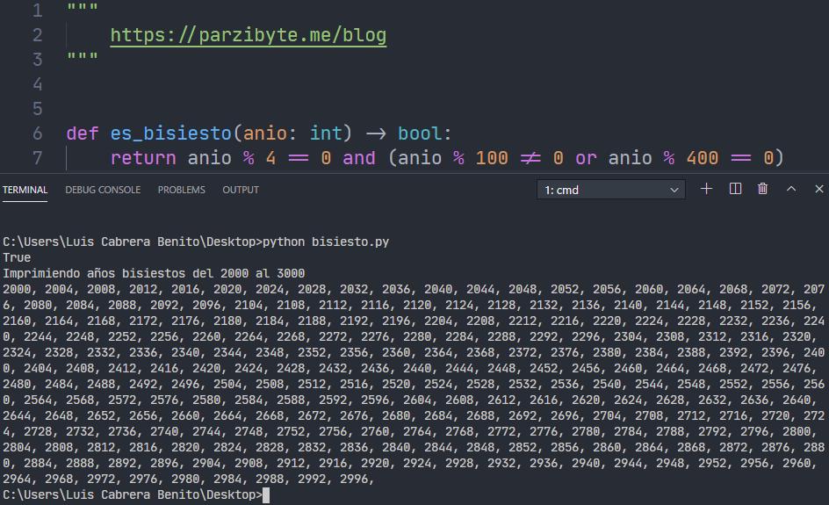Create a new terminal with plus icon
829x505 pixels.
coord(706,189)
